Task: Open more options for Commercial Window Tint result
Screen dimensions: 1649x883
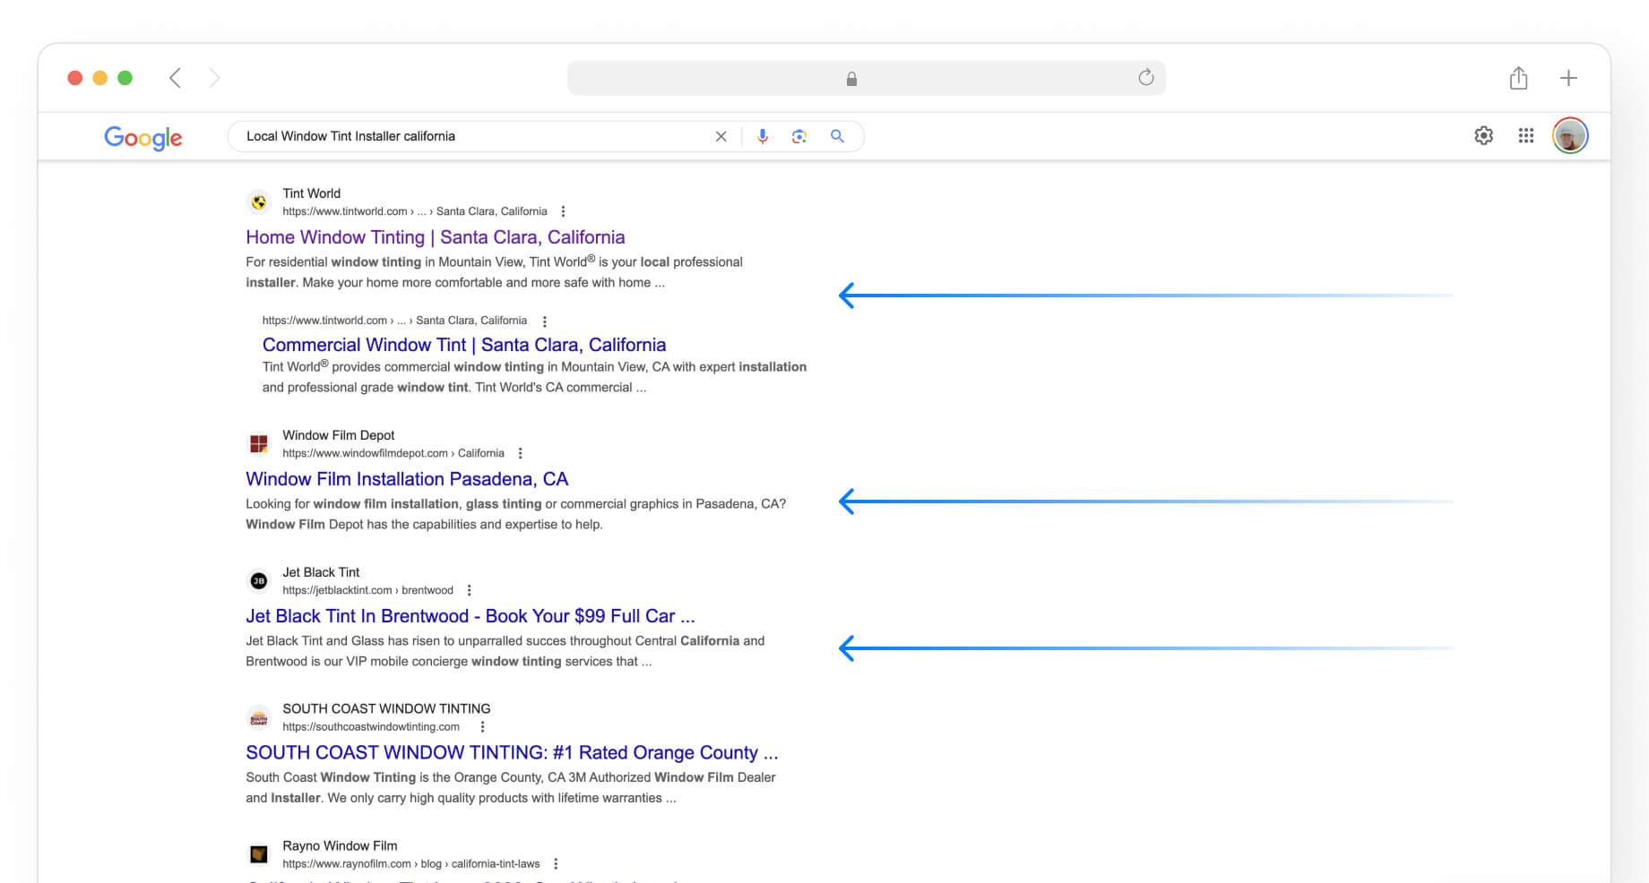Action: click(544, 321)
